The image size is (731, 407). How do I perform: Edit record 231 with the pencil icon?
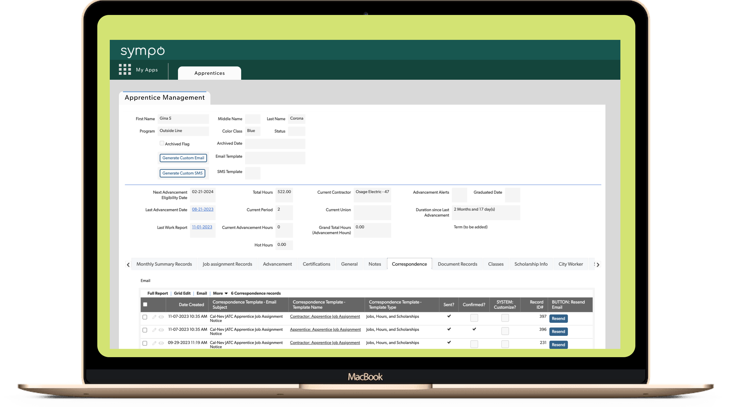[x=154, y=343]
